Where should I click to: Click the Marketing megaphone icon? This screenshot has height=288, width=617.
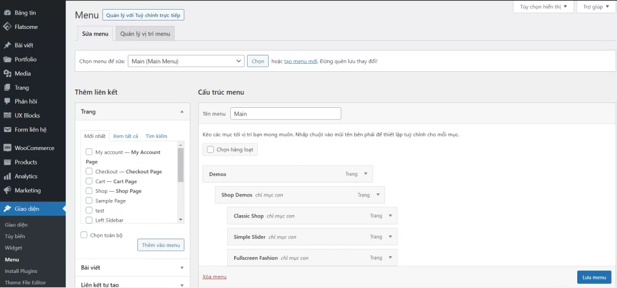pyautogui.click(x=7, y=190)
